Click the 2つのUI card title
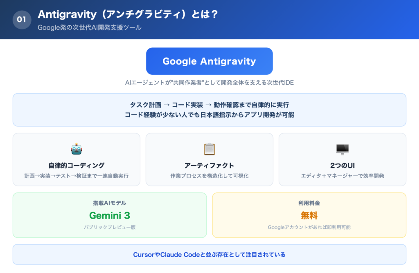 click(342, 166)
